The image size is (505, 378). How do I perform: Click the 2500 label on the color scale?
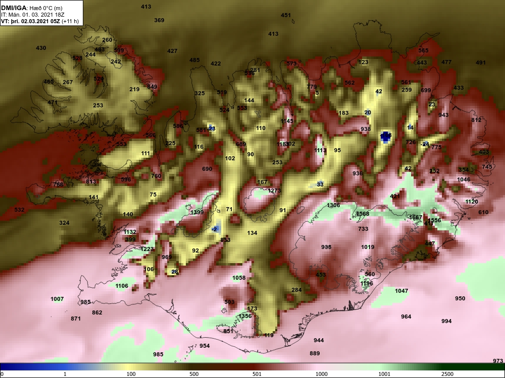[x=447, y=374]
